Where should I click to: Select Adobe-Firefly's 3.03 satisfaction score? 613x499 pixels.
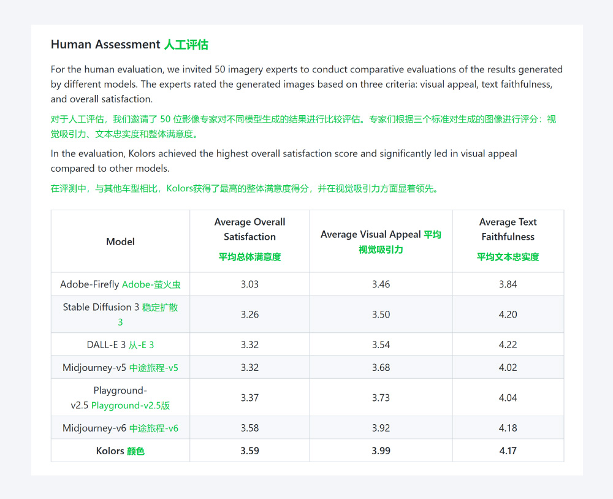249,284
